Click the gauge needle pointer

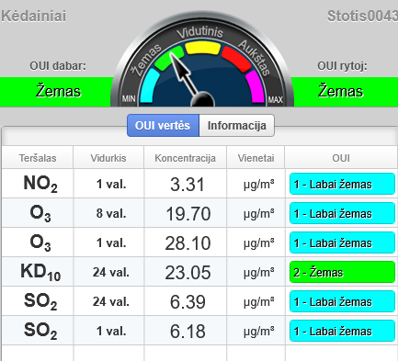point(188,79)
